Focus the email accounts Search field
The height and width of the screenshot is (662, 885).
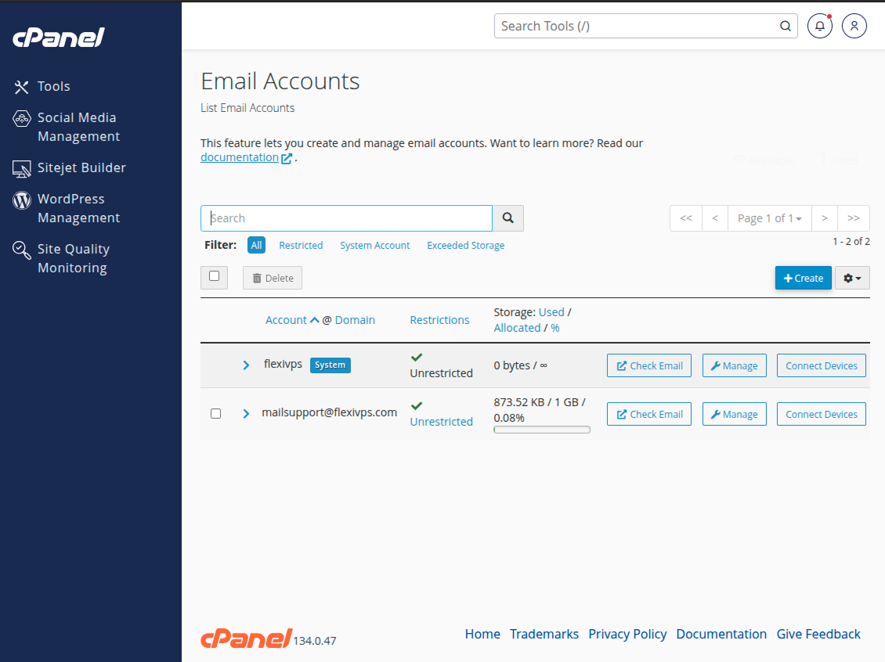[346, 218]
